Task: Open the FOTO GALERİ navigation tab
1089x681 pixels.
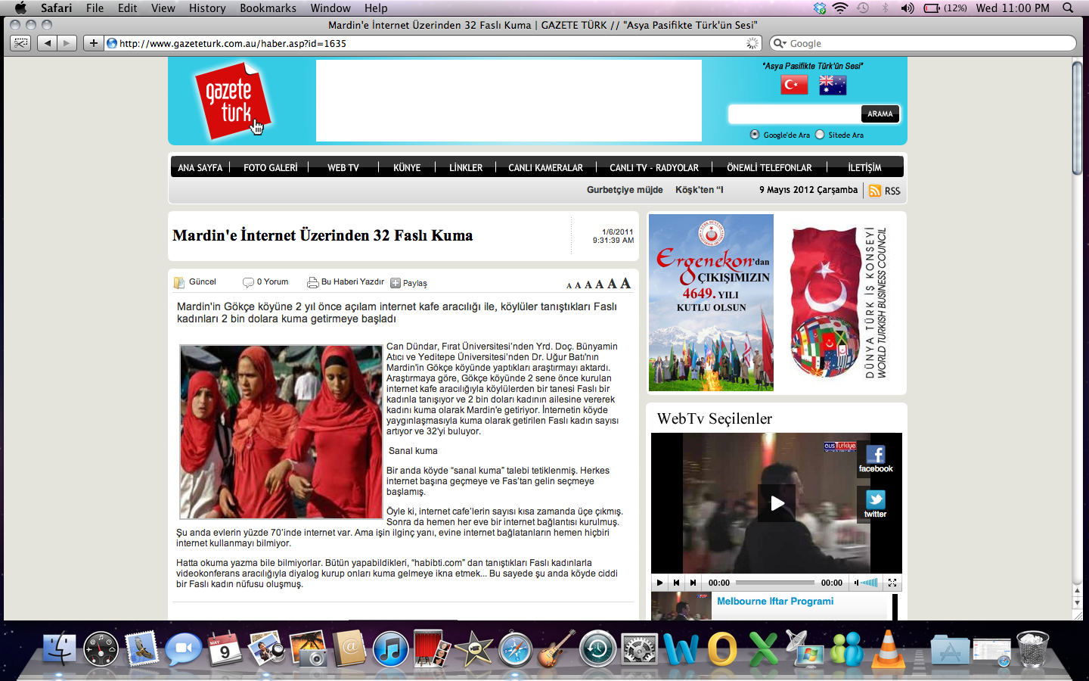Action: tap(270, 167)
